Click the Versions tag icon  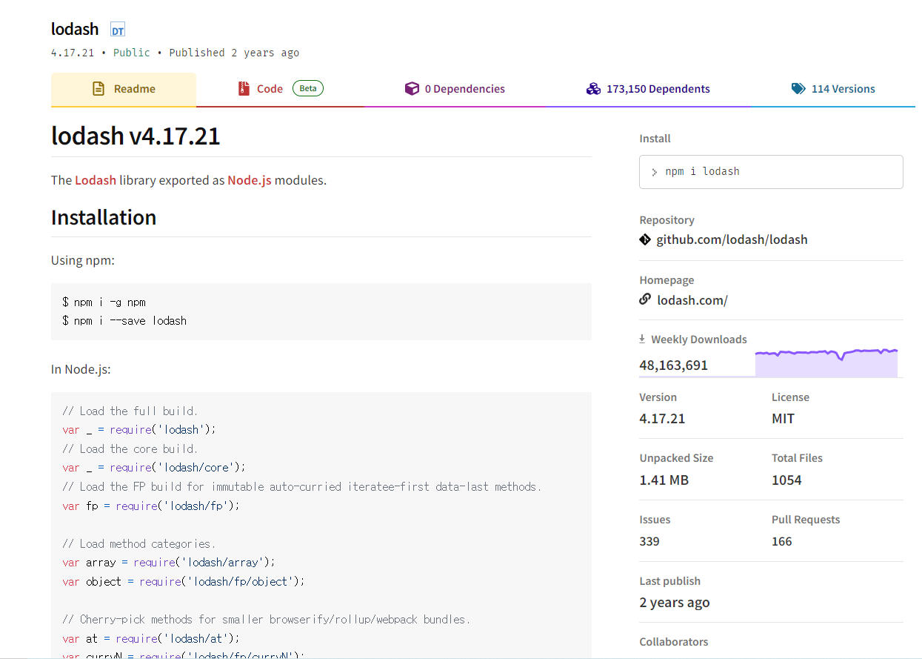tap(798, 89)
